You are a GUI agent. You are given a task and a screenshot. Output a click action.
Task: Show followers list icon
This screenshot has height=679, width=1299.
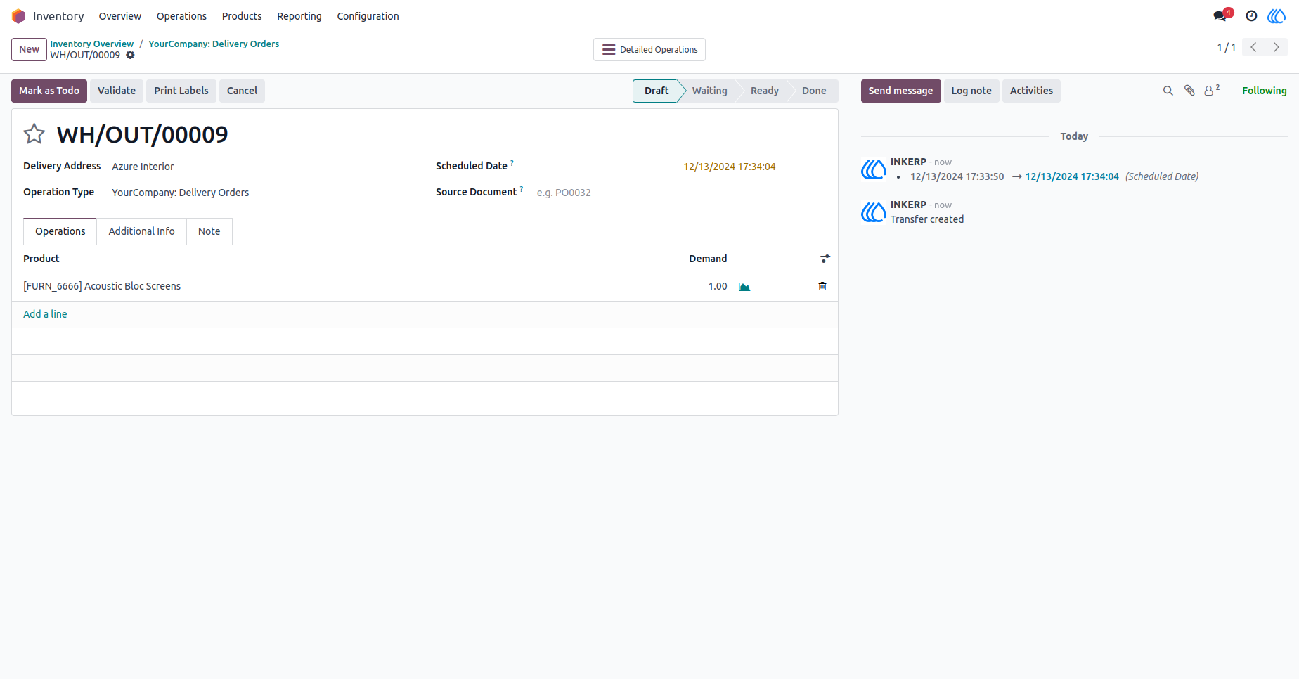[1212, 90]
